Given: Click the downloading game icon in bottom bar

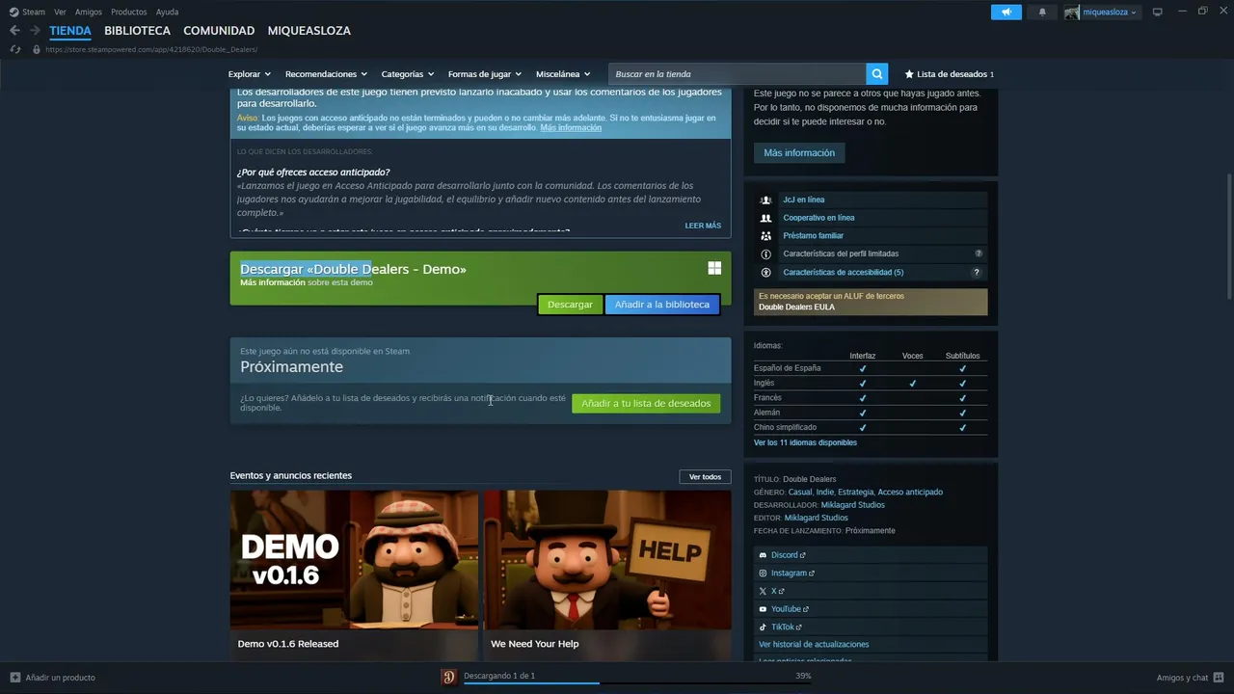Looking at the screenshot, I should 448,677.
